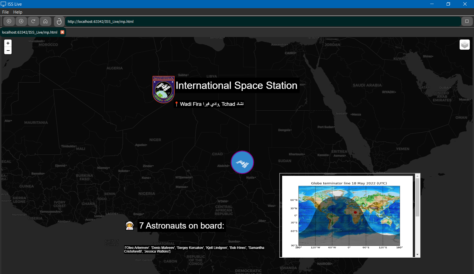Click the red location pin icon
474x274 pixels.
[176, 104]
